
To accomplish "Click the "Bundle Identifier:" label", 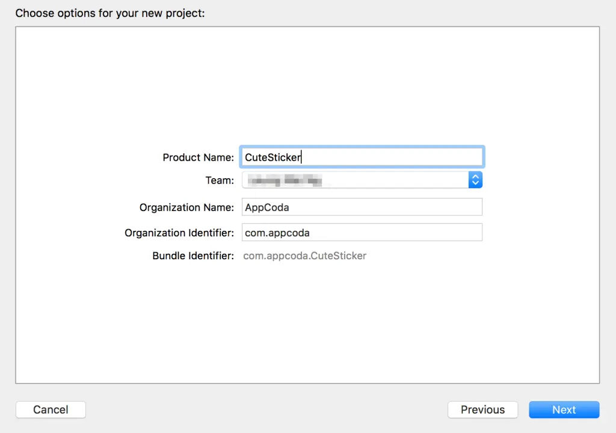I will (x=193, y=256).
